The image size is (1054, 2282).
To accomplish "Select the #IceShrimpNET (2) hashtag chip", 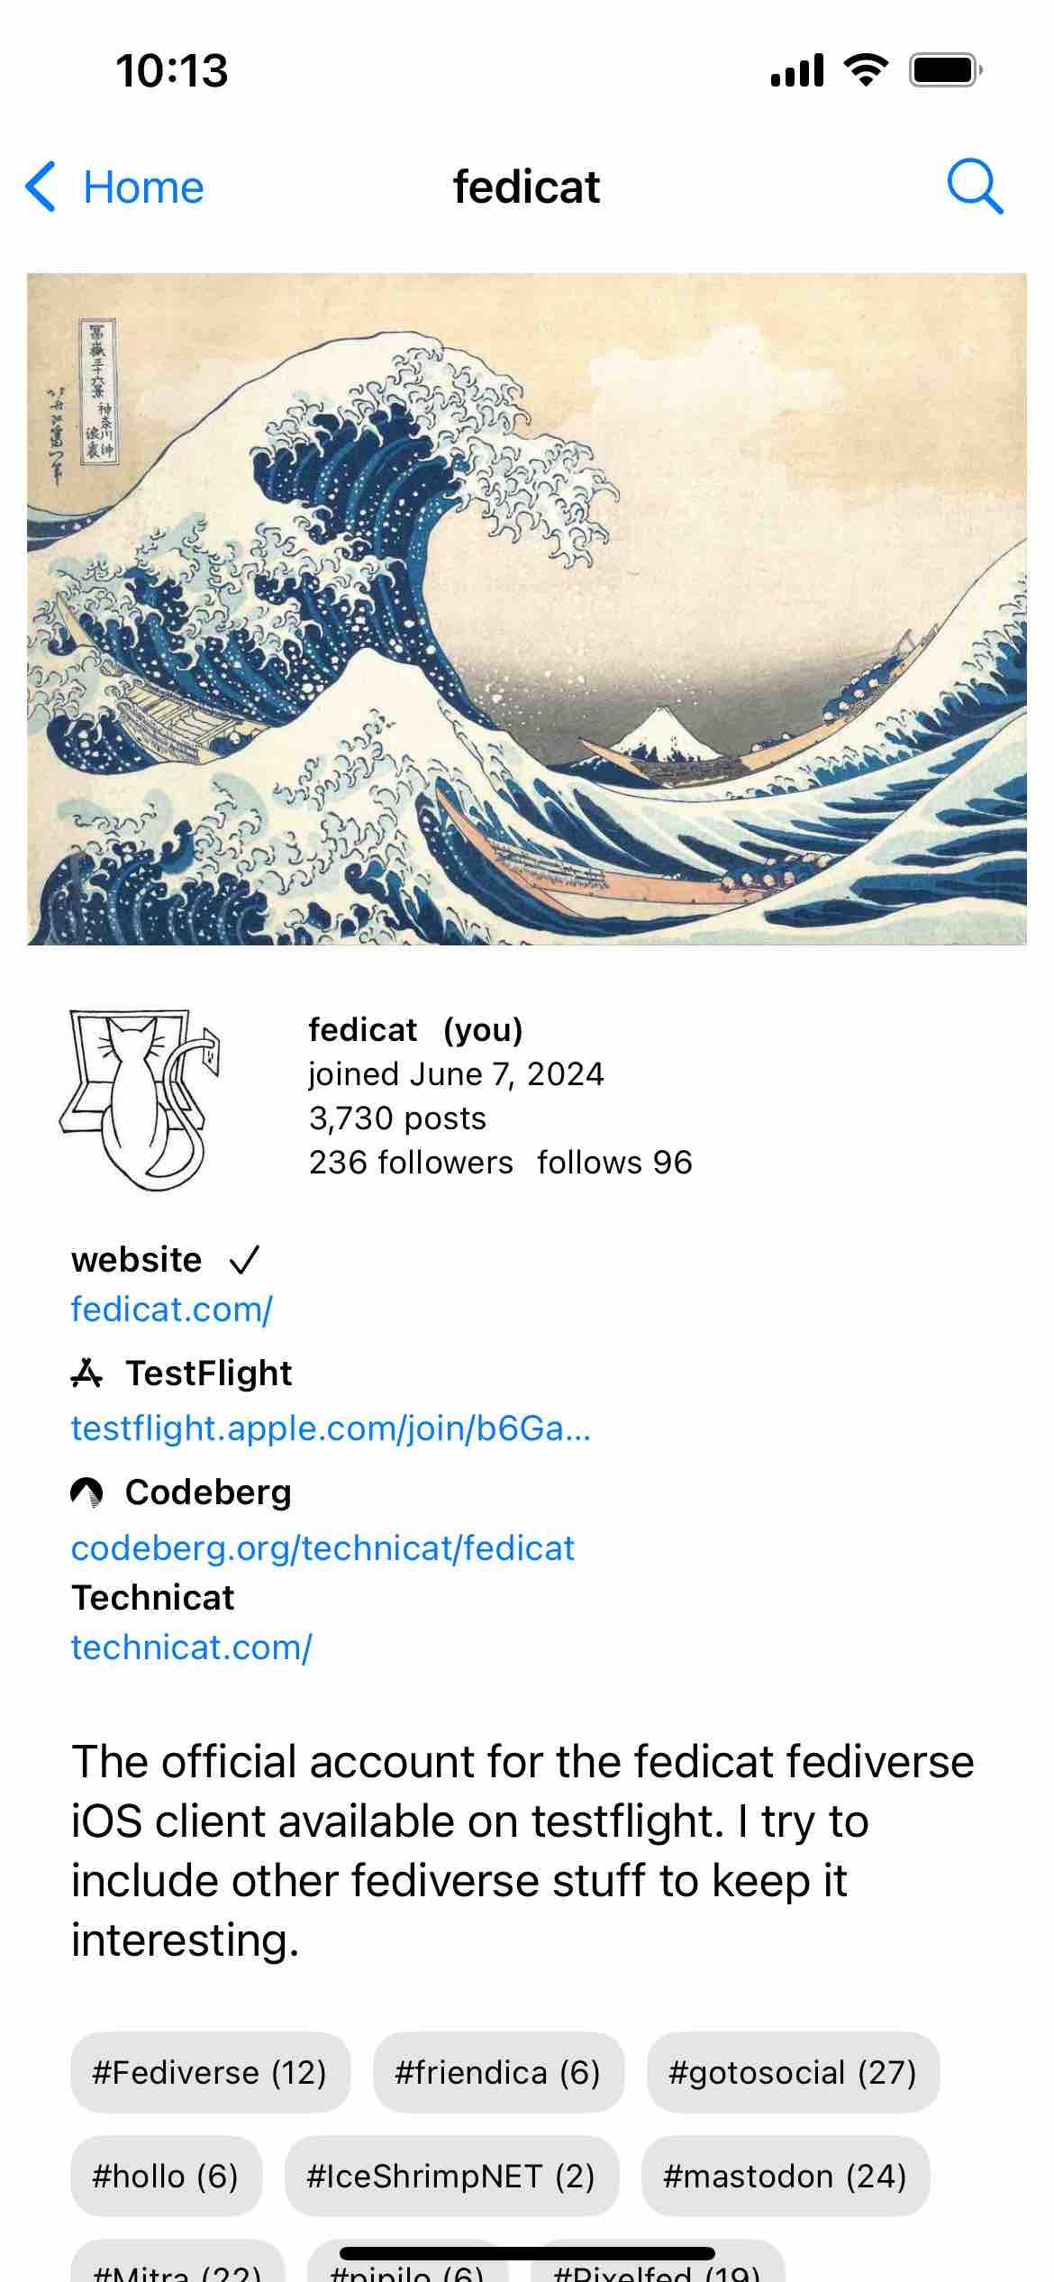I will click(x=451, y=2177).
